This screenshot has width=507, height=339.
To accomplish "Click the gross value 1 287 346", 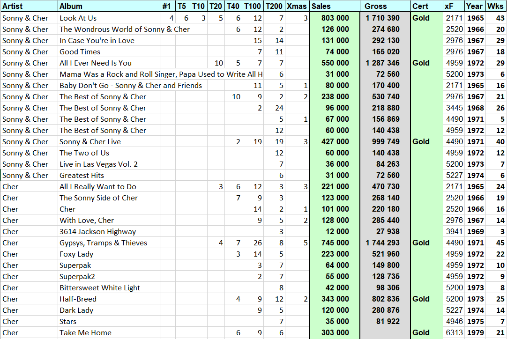I will tap(385, 63).
